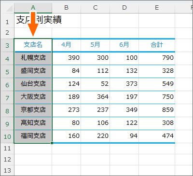Image resolution: width=193 pixels, height=176 pixels.
Task: Click the cell containing 237
Action: pos(96,110)
